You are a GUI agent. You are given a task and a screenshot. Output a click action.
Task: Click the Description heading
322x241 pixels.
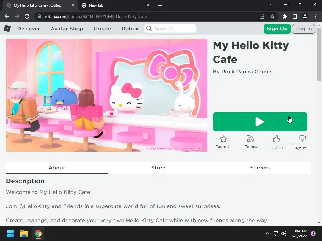[x=25, y=181]
